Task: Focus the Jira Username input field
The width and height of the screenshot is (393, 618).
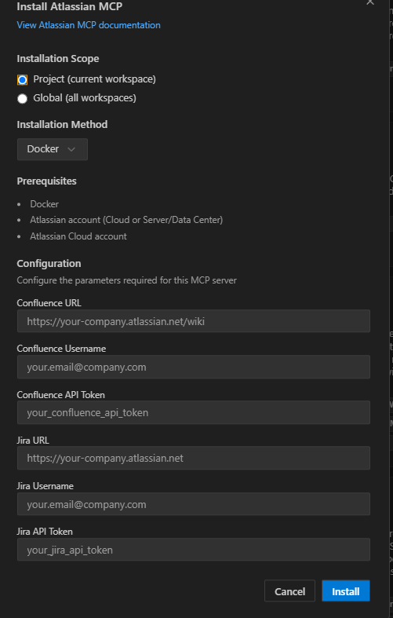Action: coord(193,504)
